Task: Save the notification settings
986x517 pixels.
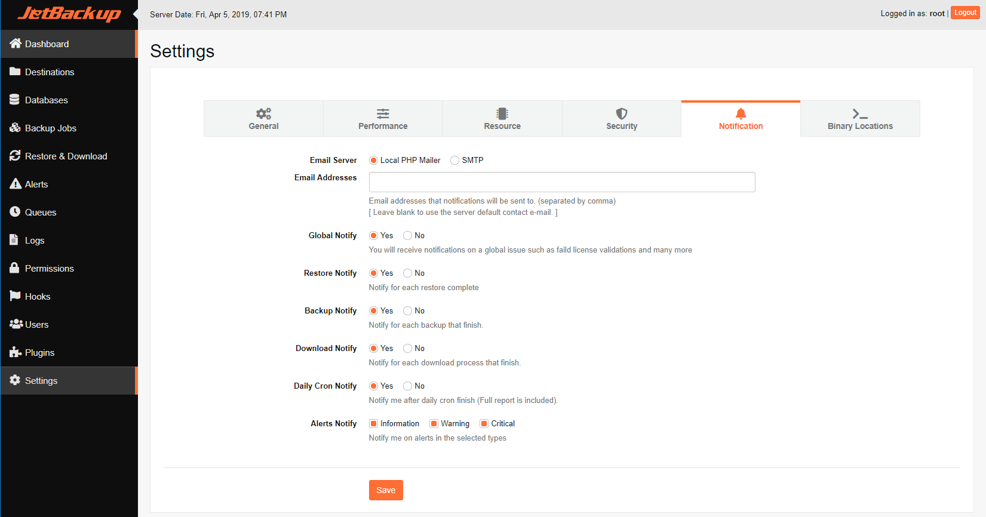Action: click(386, 490)
